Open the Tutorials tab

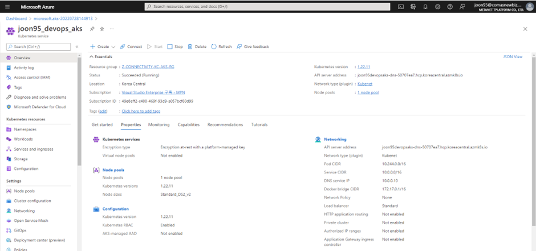coord(259,125)
